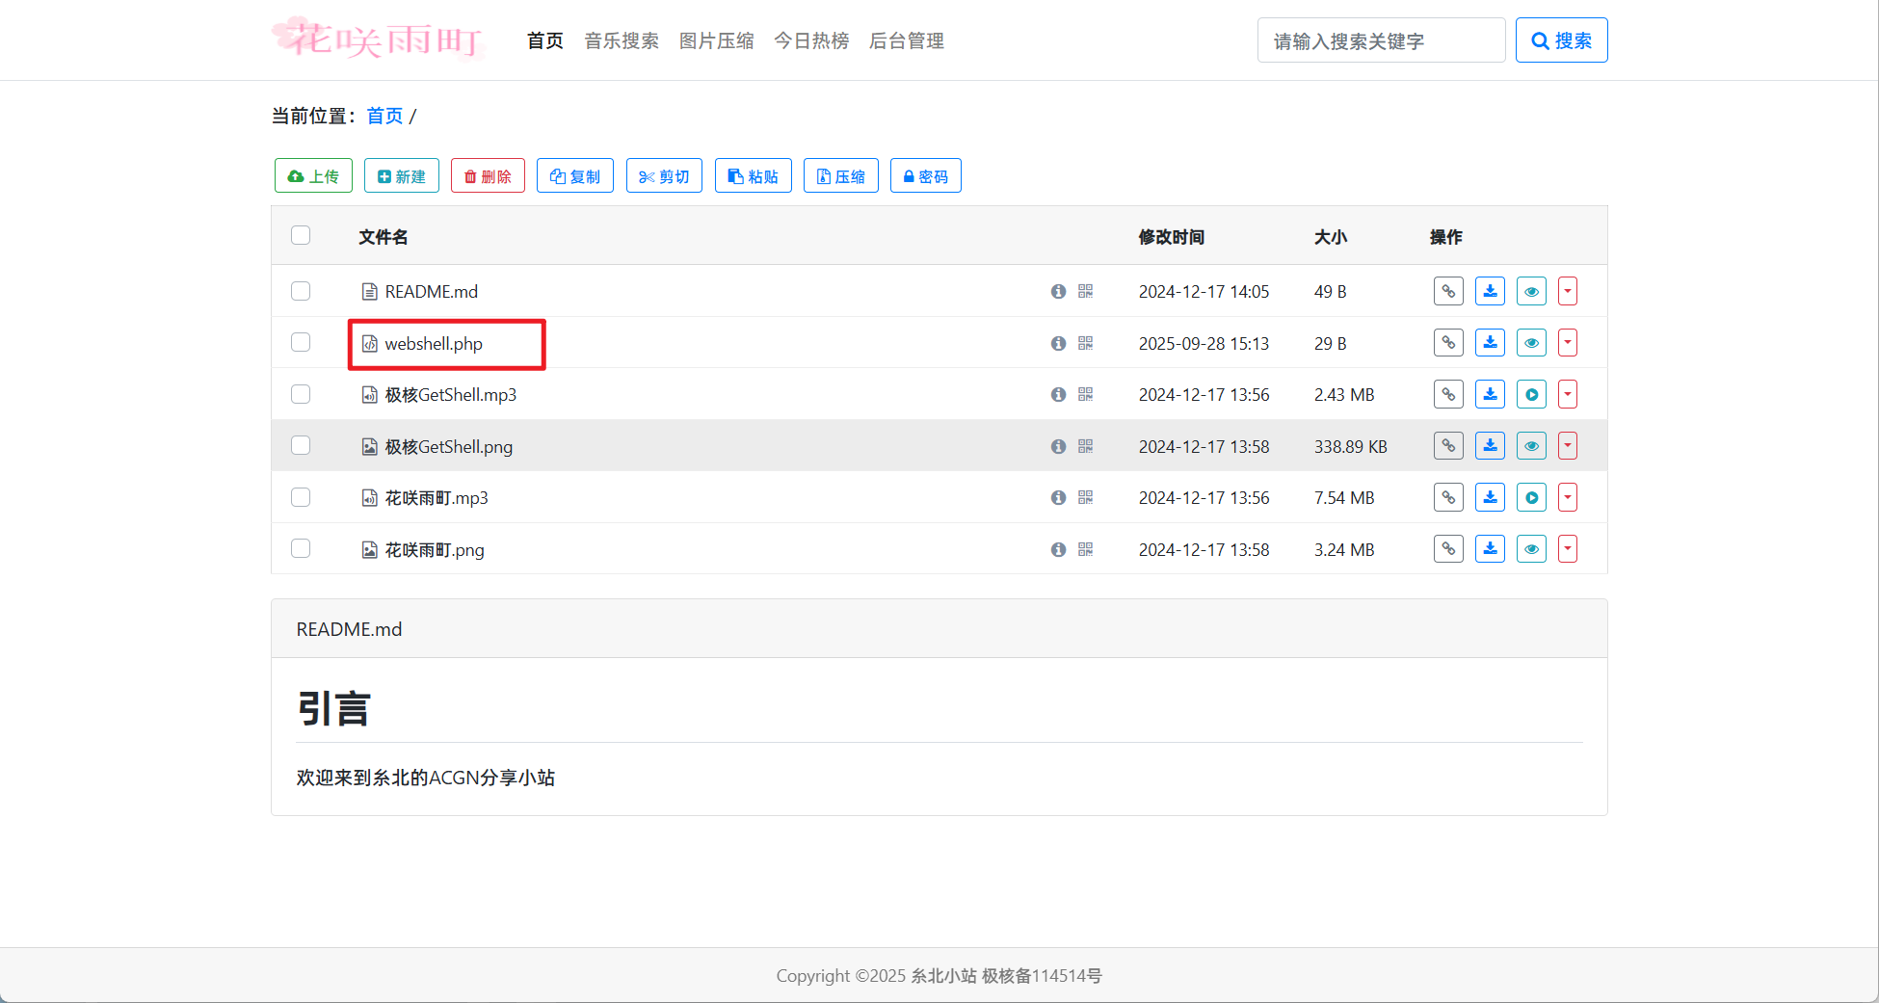
Task: Download 花咲雨町.png using download icon
Action: coord(1490,549)
